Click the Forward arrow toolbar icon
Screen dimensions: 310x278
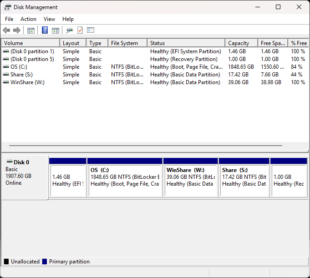(17, 30)
